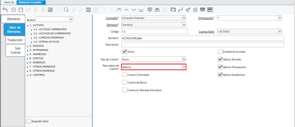Toggle Aplicar Actuales checkbox
Screen dimensions: 295x127
(220, 59)
